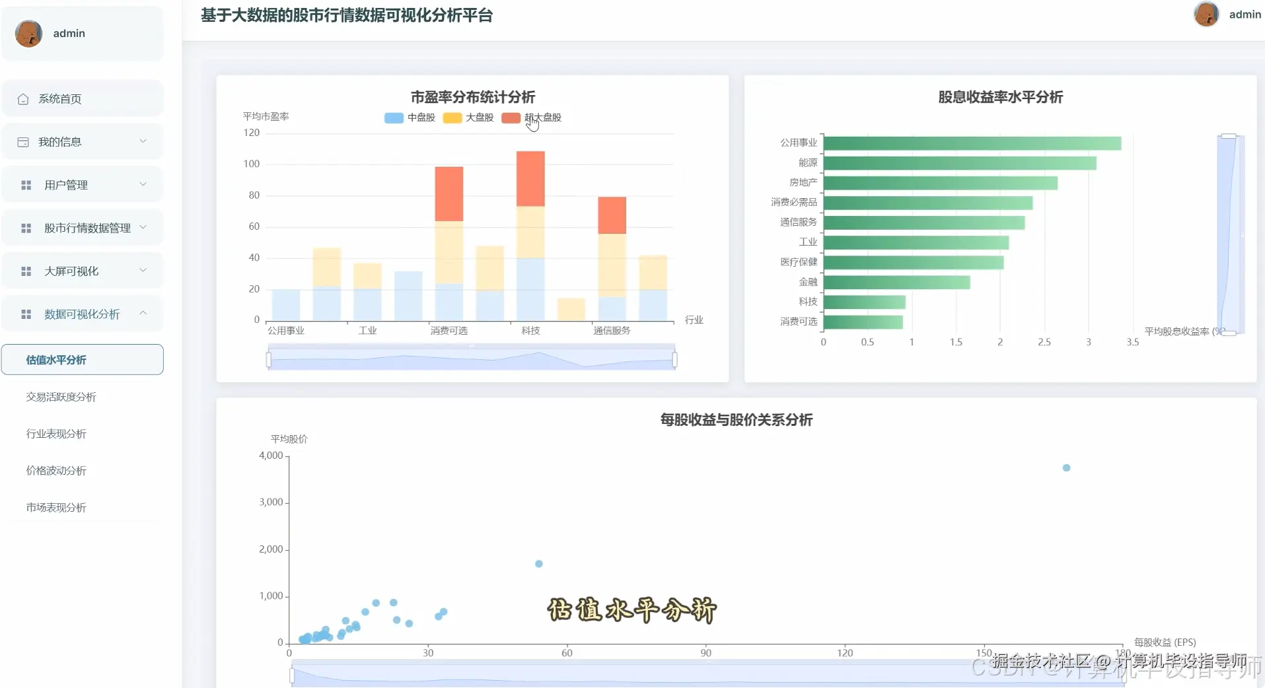This screenshot has height=688, width=1265.
Task: Click the 医疗保健 y-axis label
Action: click(x=799, y=262)
